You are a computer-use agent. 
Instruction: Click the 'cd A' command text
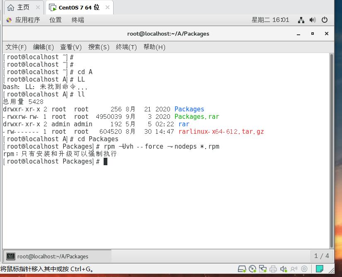(85, 72)
